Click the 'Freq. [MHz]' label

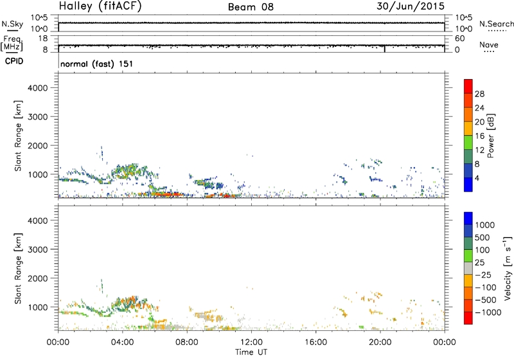point(12,43)
